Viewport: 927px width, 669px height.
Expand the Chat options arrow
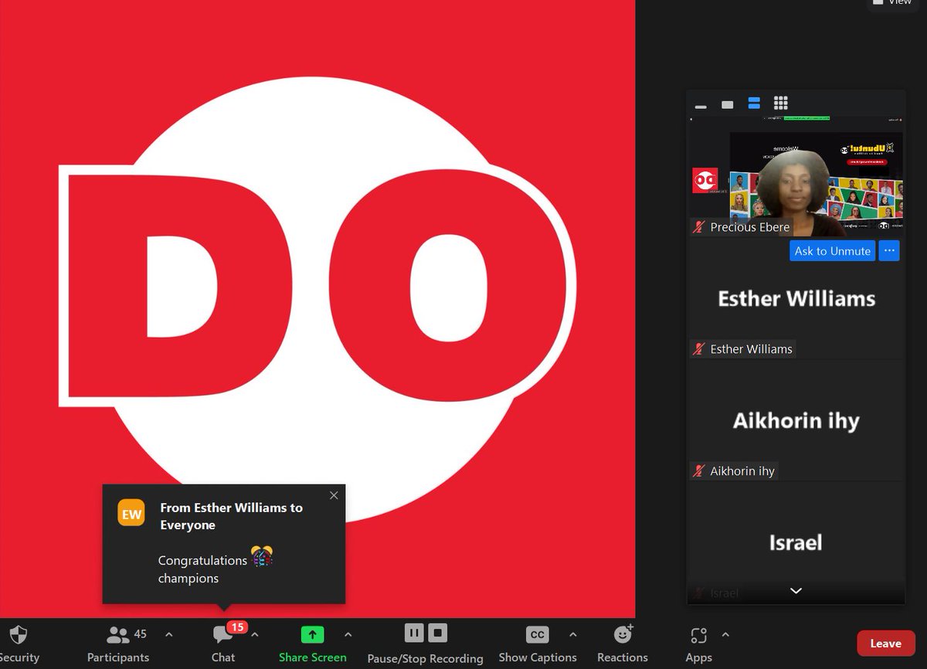click(x=255, y=635)
